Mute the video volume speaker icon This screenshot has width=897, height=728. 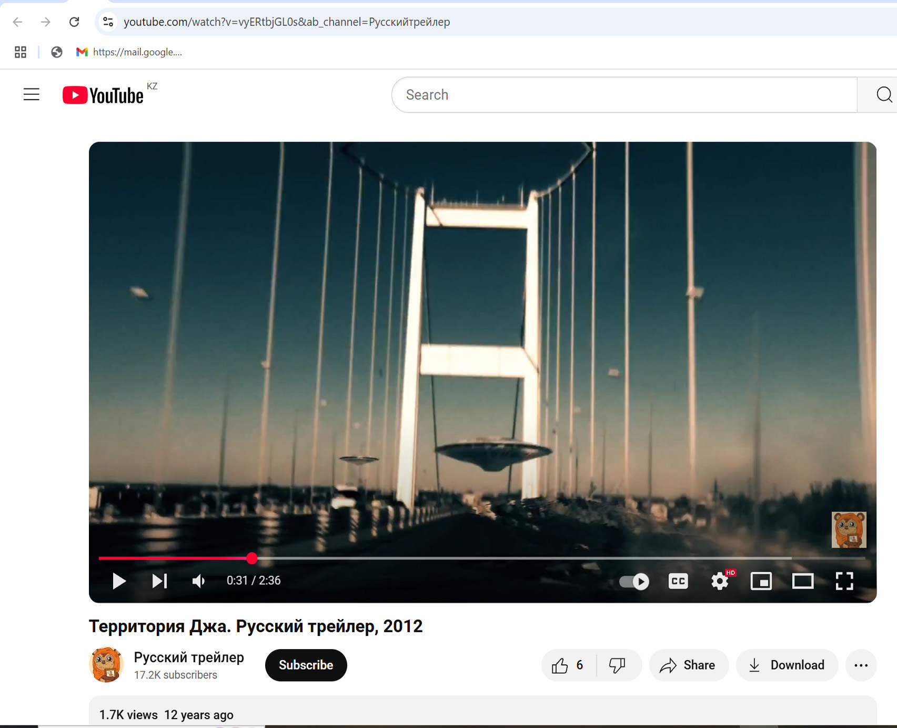198,581
